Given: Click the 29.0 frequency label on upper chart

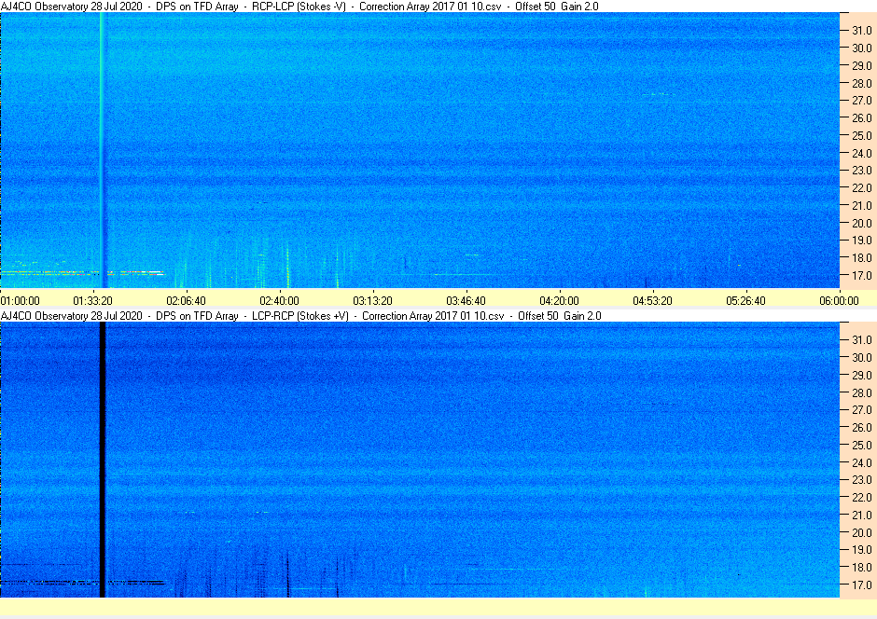Looking at the screenshot, I should pyautogui.click(x=862, y=65).
